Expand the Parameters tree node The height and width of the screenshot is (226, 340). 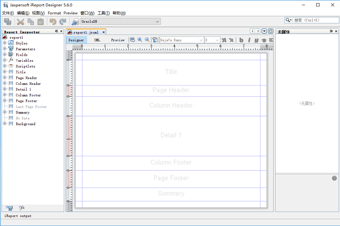pos(5,49)
